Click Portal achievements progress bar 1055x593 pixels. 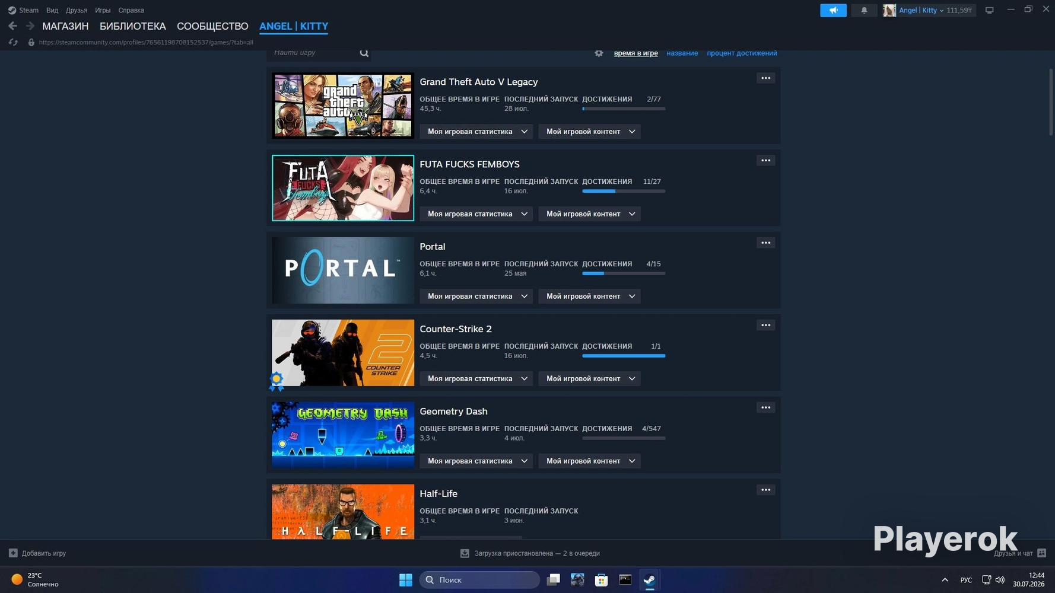(624, 274)
